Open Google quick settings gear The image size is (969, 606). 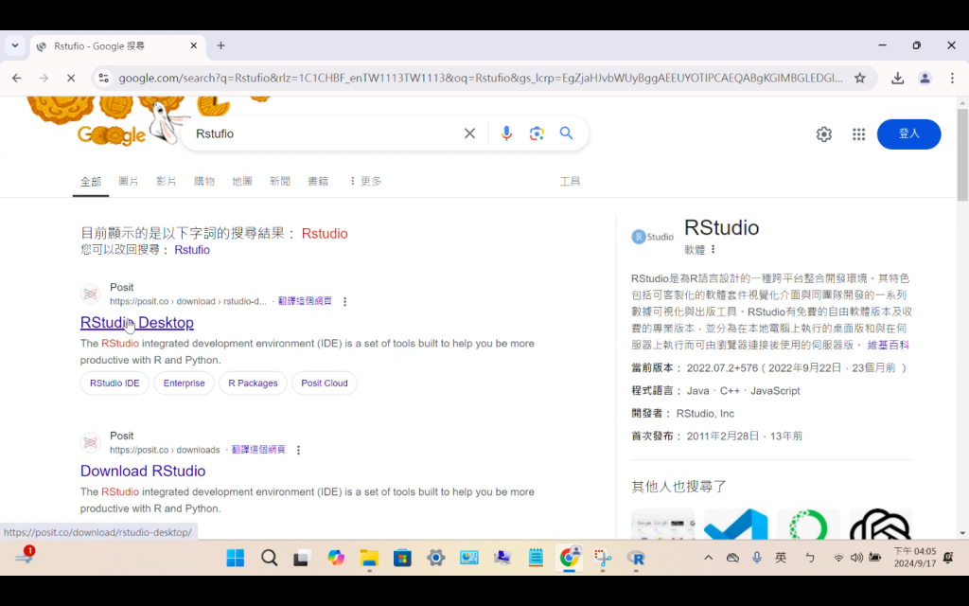(824, 134)
